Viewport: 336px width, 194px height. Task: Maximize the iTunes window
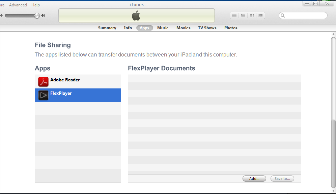tap(315, 4)
